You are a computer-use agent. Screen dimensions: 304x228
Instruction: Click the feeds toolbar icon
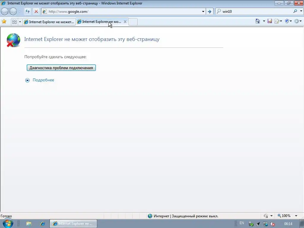pyautogui.click(x=270, y=21)
